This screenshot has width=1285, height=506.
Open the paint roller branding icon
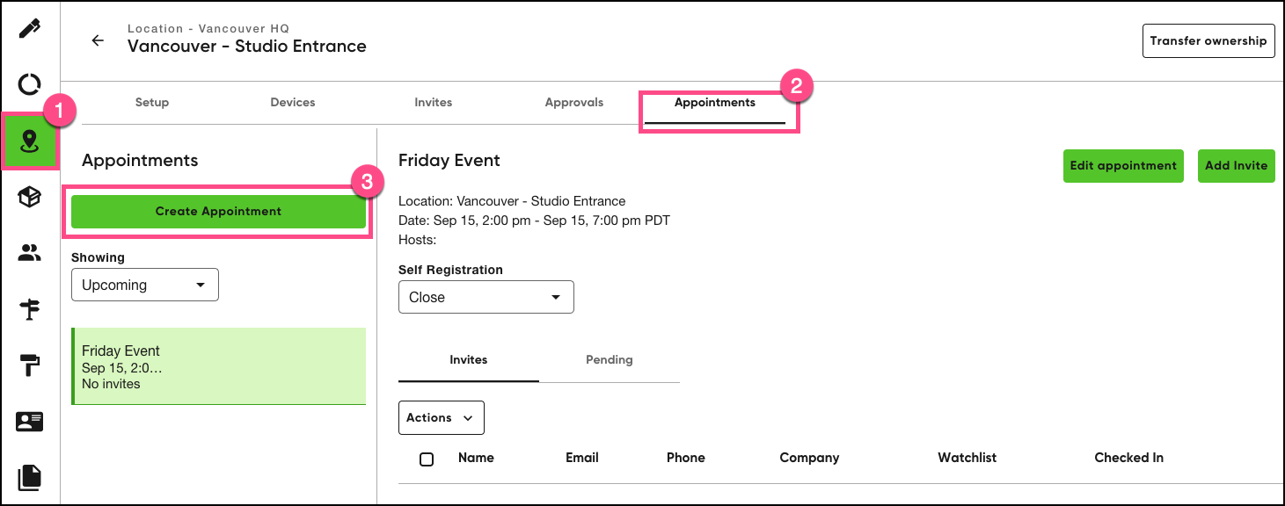30,365
